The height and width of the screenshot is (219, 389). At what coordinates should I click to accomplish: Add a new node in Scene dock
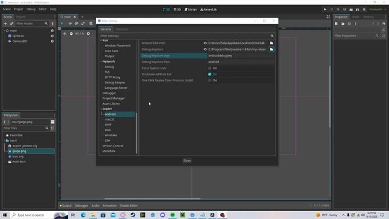5,23
